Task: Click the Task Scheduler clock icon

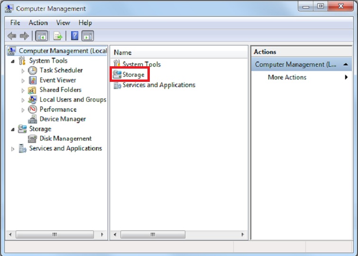Action: [x=32, y=70]
